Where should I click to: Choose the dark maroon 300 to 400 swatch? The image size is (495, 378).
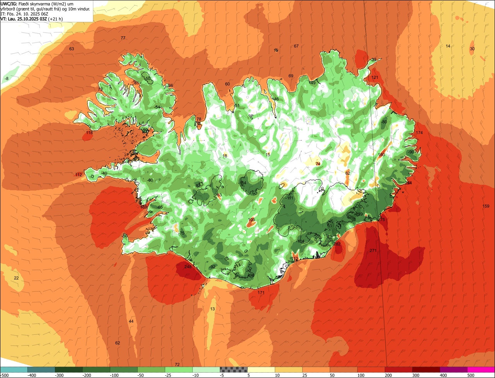pyautogui.click(x=426, y=369)
